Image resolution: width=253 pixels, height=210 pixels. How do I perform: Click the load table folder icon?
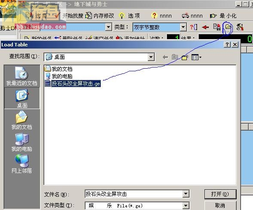tap(228, 27)
